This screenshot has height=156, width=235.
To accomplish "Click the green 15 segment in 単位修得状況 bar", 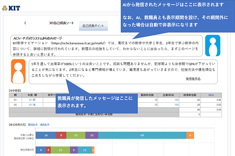I will [x=60, y=150].
